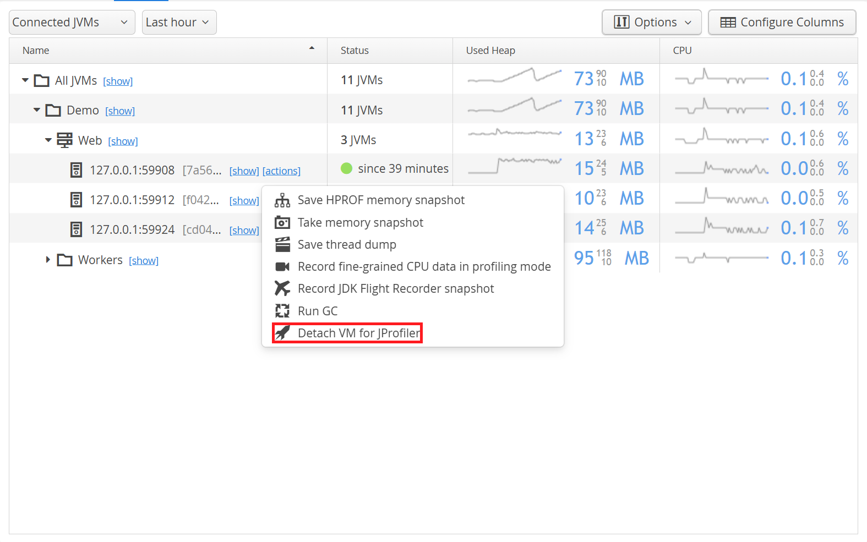Click the server group icon beside Web
The height and width of the screenshot is (542, 867).
click(64, 140)
